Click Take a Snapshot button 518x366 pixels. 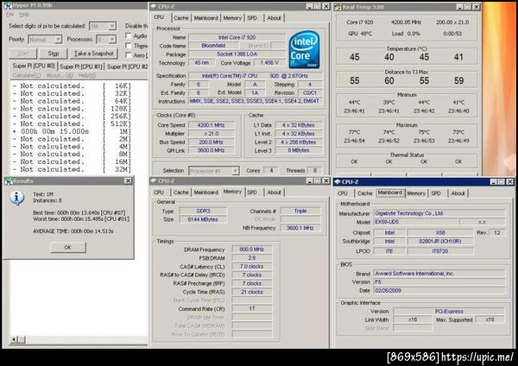pos(93,54)
